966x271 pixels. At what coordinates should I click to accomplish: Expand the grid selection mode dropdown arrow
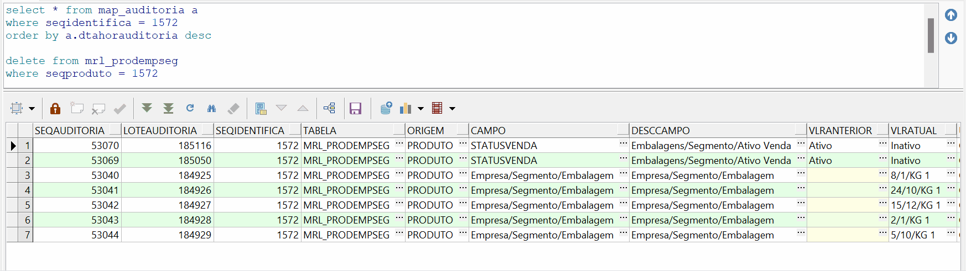tap(32, 109)
